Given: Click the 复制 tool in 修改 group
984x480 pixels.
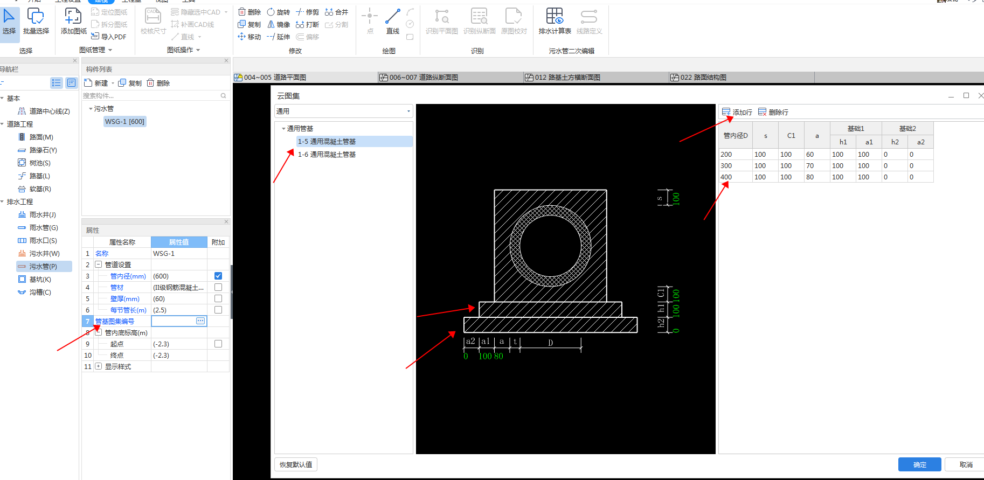Looking at the screenshot, I should (x=250, y=24).
